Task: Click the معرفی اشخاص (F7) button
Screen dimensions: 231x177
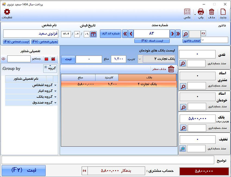Action: [45, 42]
